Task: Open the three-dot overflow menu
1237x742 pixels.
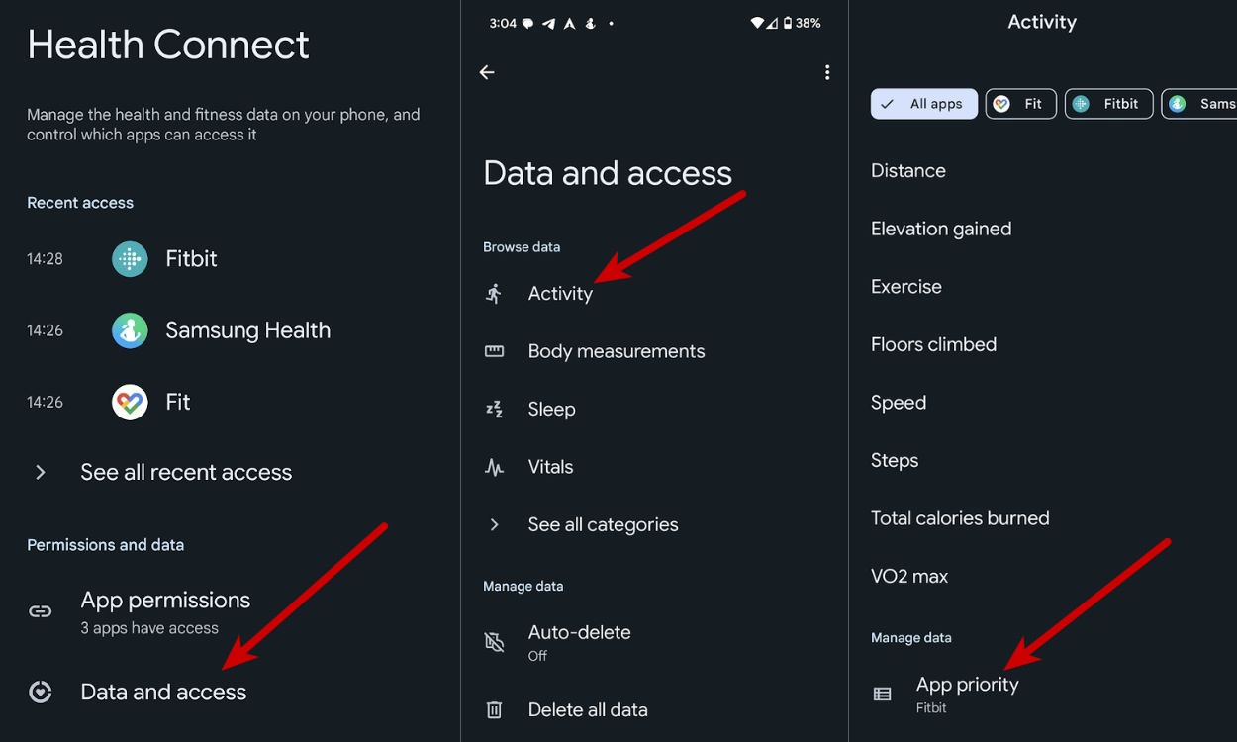Action: click(827, 71)
